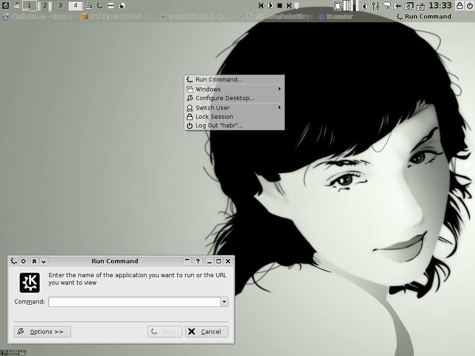Open the KDE K menu launcher
The height and width of the screenshot is (356, 475).
point(6,5)
